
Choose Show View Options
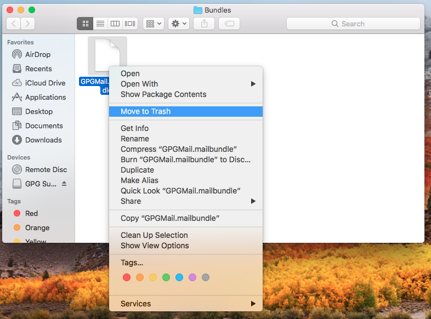pyautogui.click(x=186, y=246)
